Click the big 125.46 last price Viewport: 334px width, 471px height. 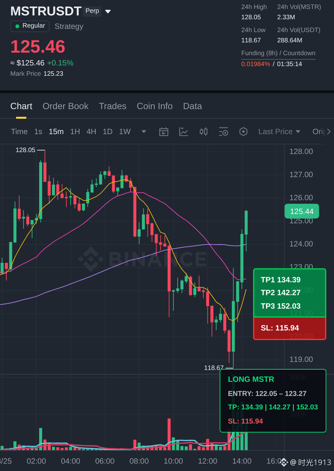(x=38, y=47)
